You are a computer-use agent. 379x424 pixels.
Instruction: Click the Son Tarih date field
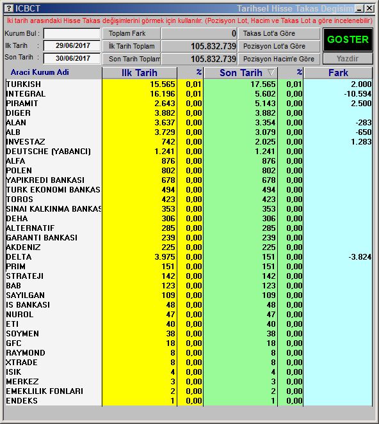[72, 58]
